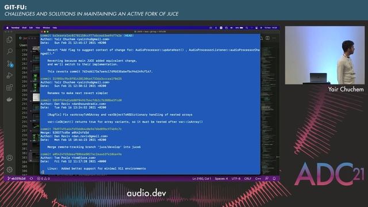The width and height of the screenshot is (368, 207).
Task: Open the Run and Debug view
Action: click(x=10, y=75)
